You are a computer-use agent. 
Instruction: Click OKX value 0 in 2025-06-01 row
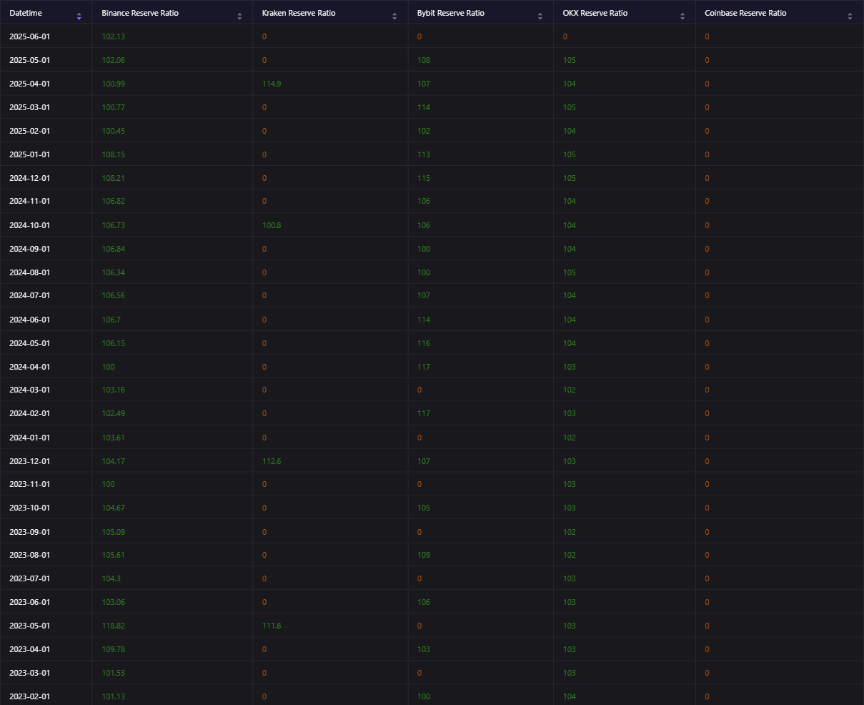(x=565, y=36)
